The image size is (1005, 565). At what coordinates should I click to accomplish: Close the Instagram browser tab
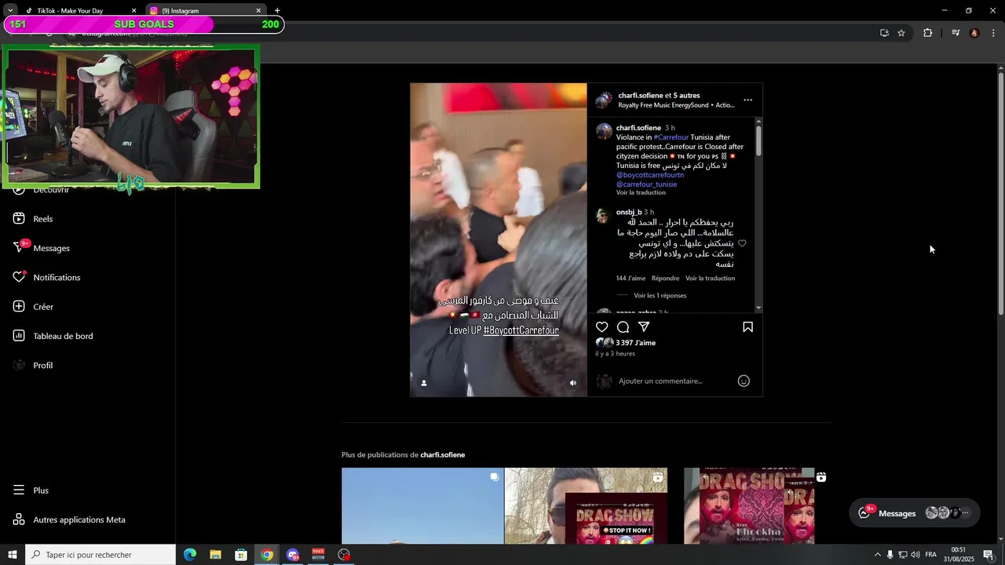(x=258, y=11)
